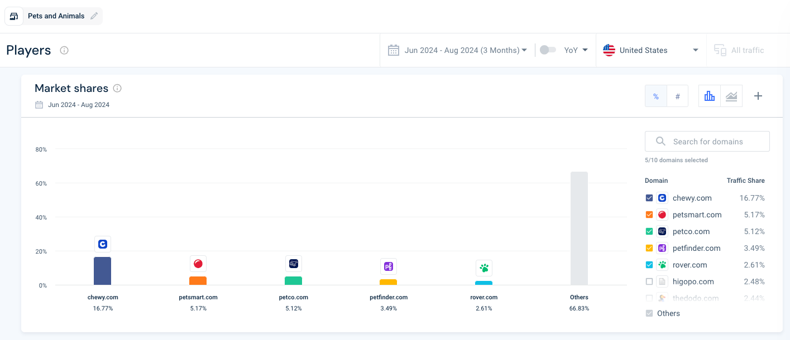790x340 pixels.
Task: Click the info icon next to Market shares
Action: point(117,88)
